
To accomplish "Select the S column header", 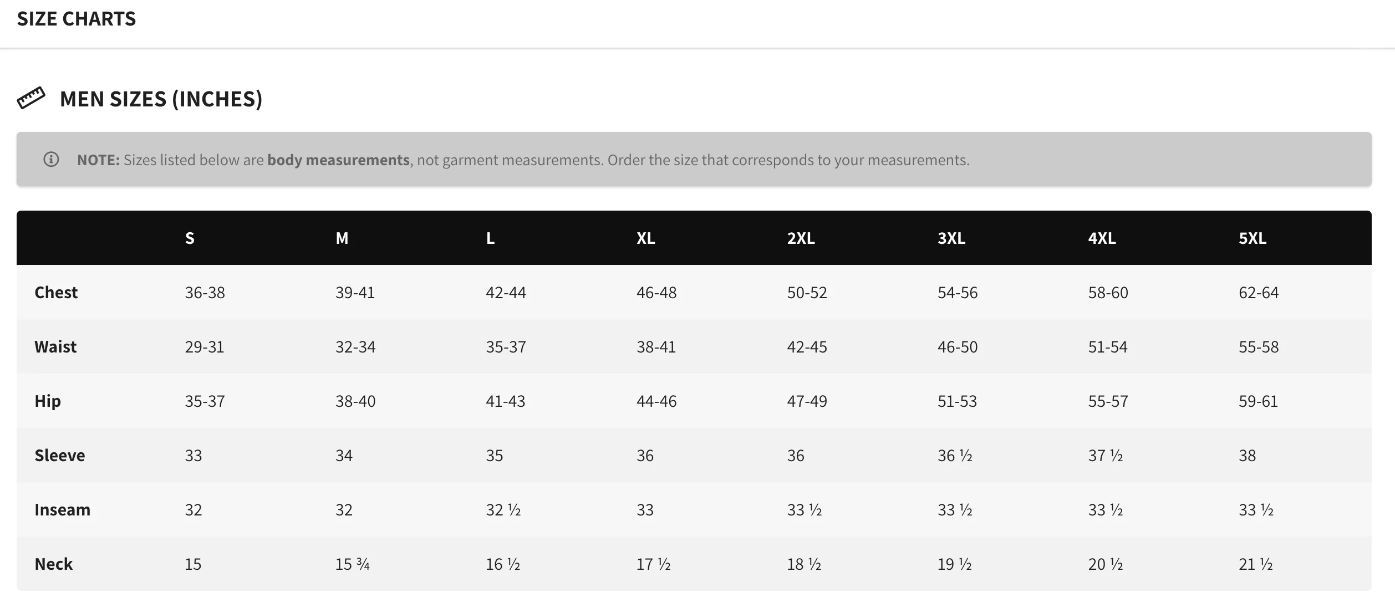I will tap(190, 238).
